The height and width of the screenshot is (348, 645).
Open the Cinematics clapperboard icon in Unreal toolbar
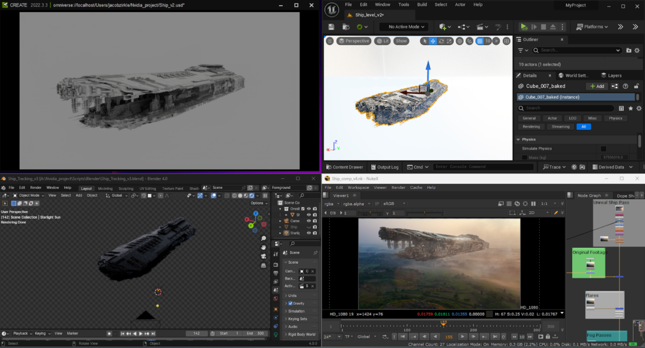click(480, 27)
